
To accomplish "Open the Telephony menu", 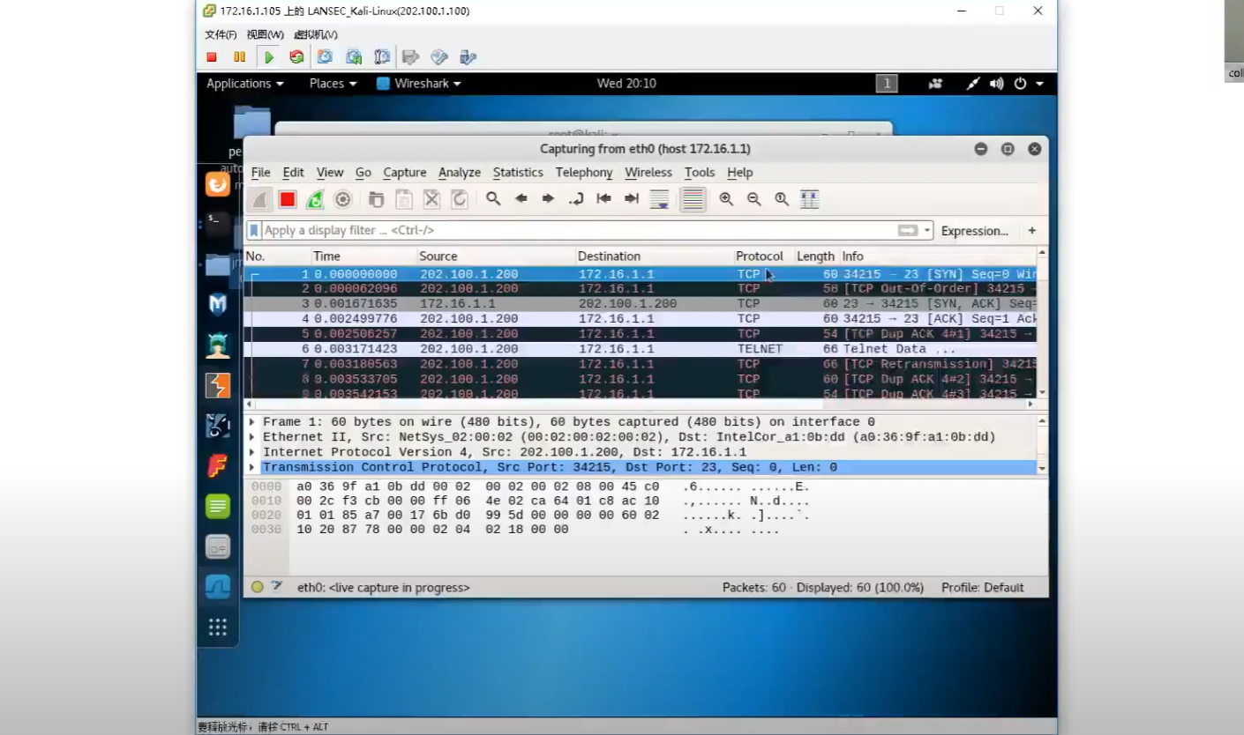I will point(584,173).
